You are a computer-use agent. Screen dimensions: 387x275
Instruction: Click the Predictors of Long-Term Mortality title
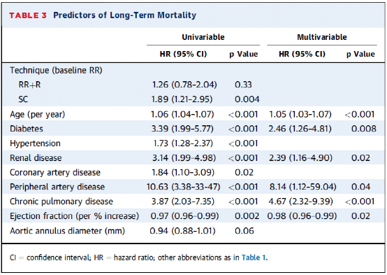[124, 15]
